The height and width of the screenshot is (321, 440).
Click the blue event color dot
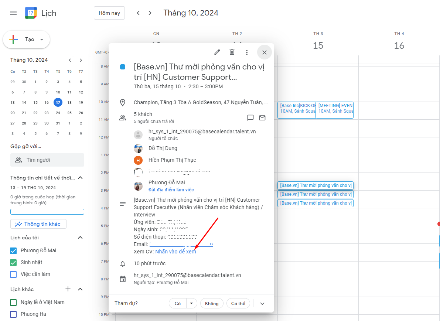coord(123,67)
